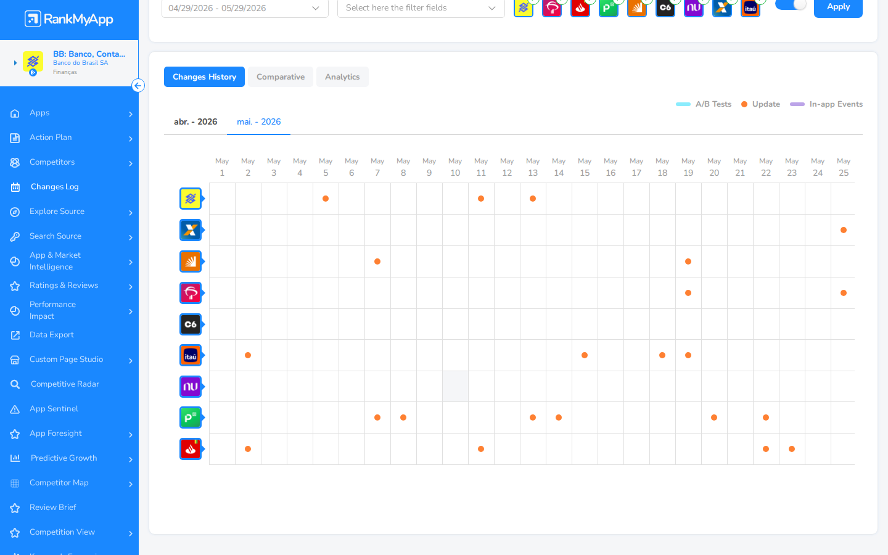Click the Apply button
This screenshot has width=888, height=555.
click(838, 7)
